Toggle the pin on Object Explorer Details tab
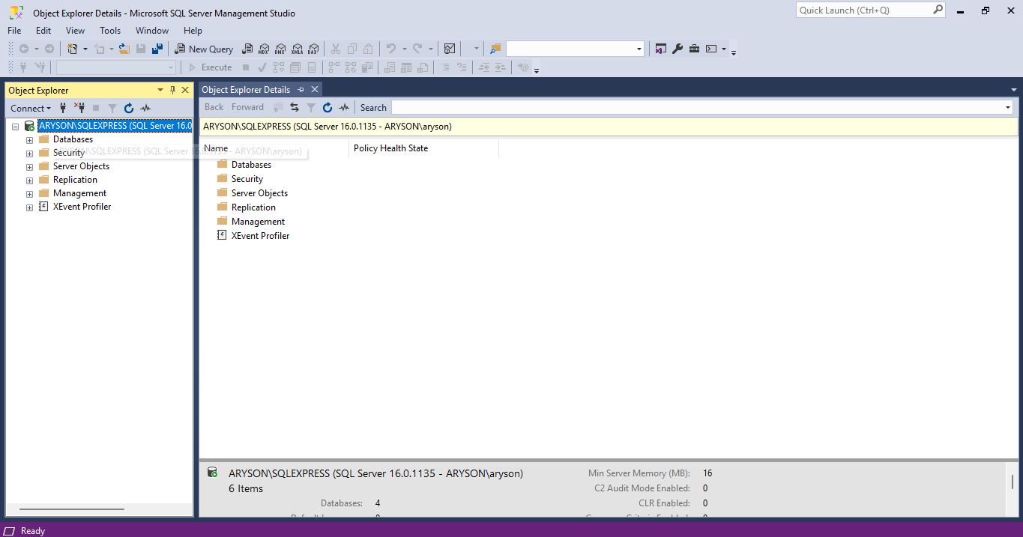Viewport: 1023px width, 537px height. [x=300, y=88]
